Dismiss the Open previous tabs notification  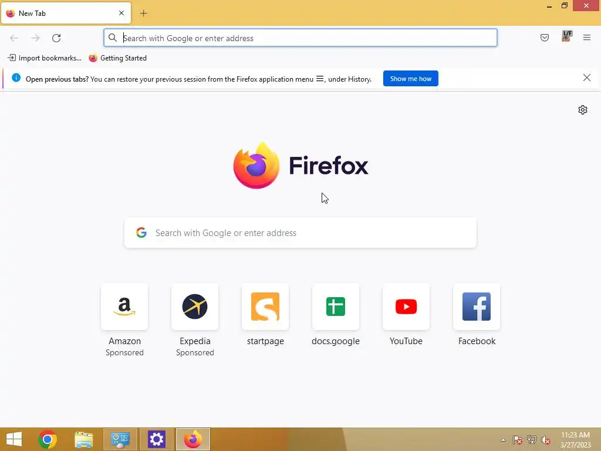coord(587,78)
